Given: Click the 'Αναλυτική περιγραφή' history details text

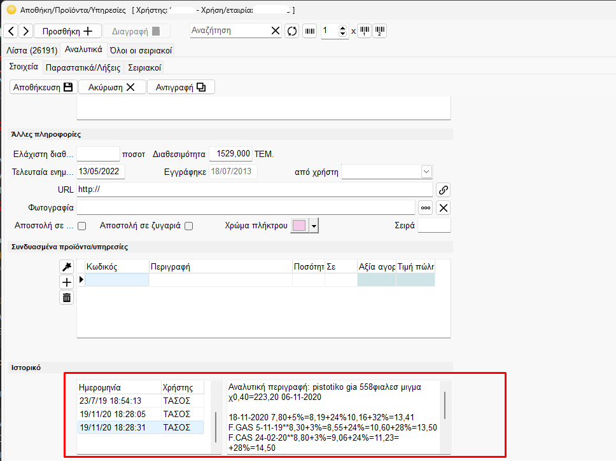Looking at the screenshot, I should point(333,417).
